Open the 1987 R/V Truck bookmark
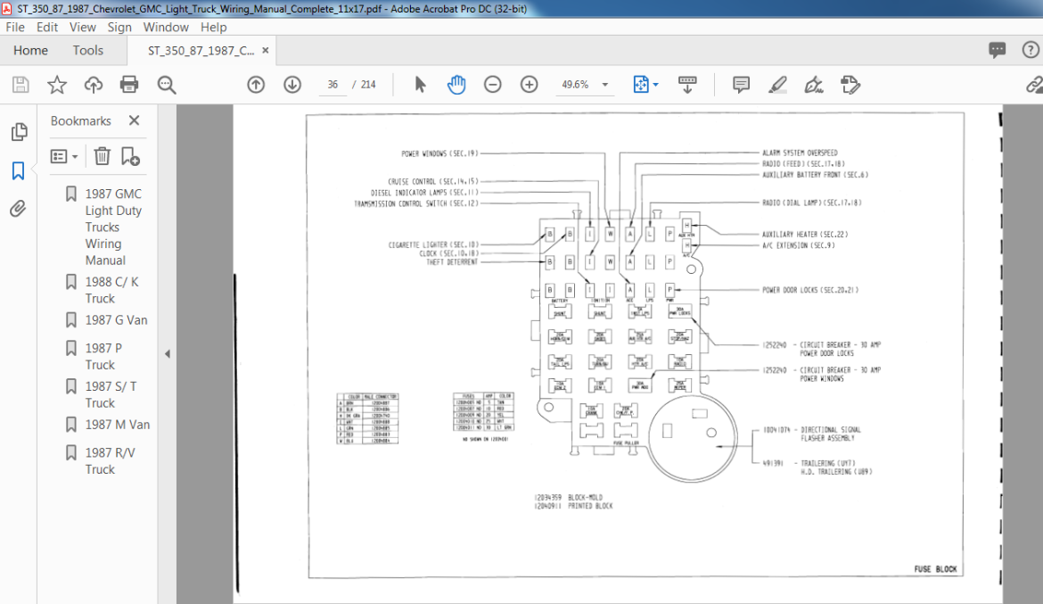Viewport: 1043px width, 604px height. (110, 461)
